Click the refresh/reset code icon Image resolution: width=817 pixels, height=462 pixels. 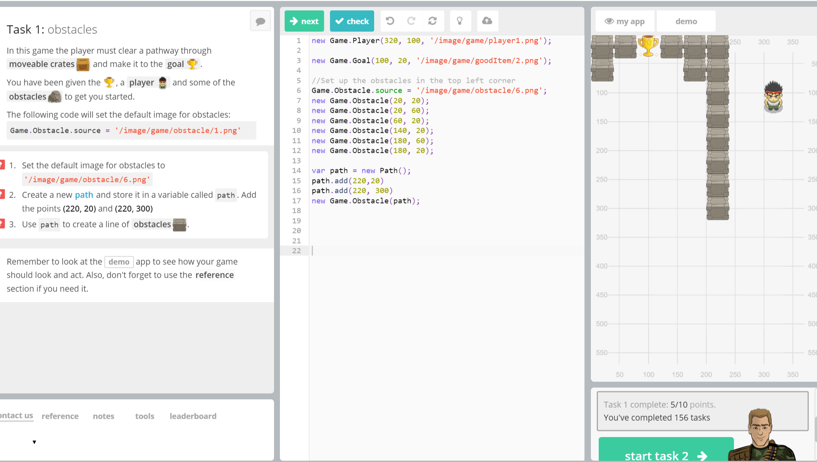click(x=432, y=21)
